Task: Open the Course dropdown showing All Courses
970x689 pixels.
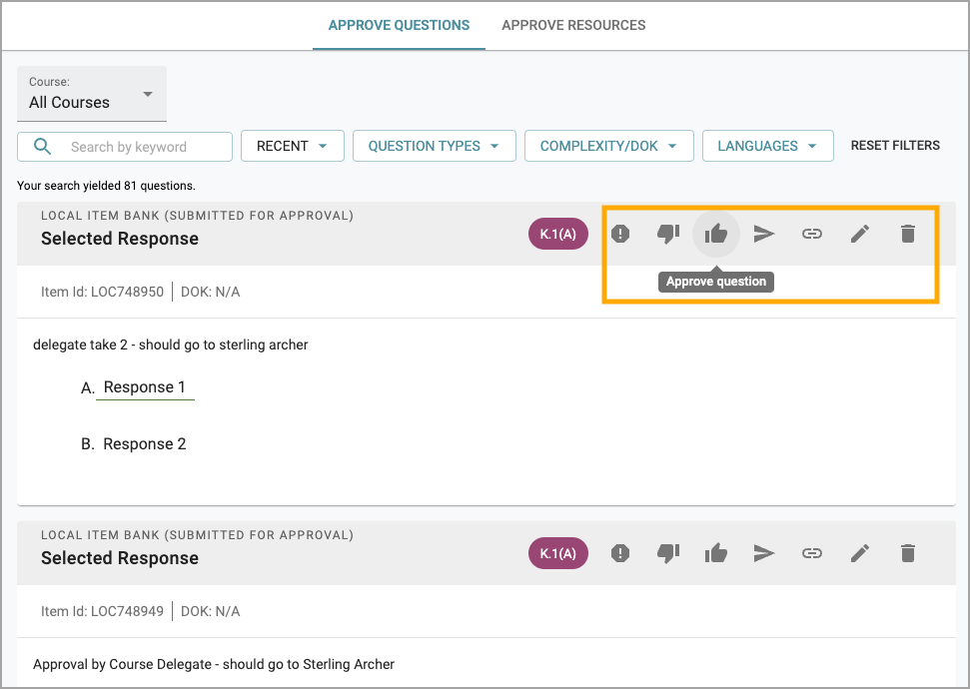Action: (92, 94)
